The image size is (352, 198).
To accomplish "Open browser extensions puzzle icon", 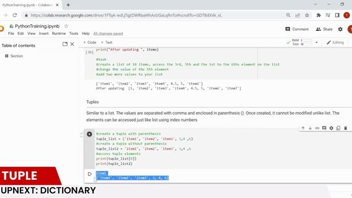I will click(318, 15).
